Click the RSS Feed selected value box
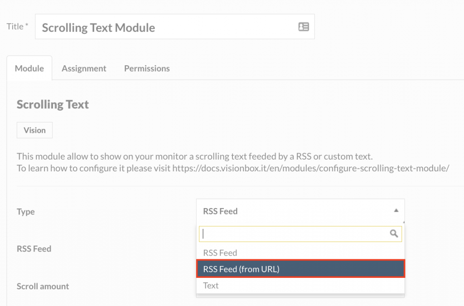Image resolution: width=464 pixels, height=306 pixels. [x=300, y=211]
